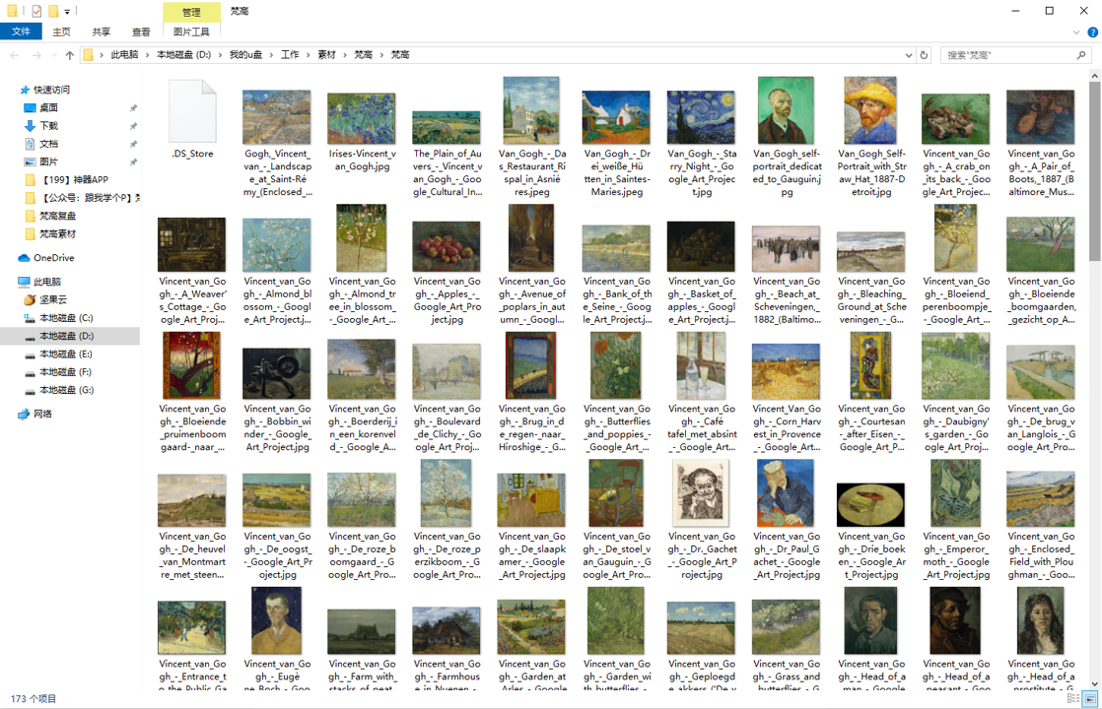The width and height of the screenshot is (1102, 709).
Task: Expand the chevron after 此电脑 in breadcrumb
Action: pyautogui.click(x=147, y=55)
